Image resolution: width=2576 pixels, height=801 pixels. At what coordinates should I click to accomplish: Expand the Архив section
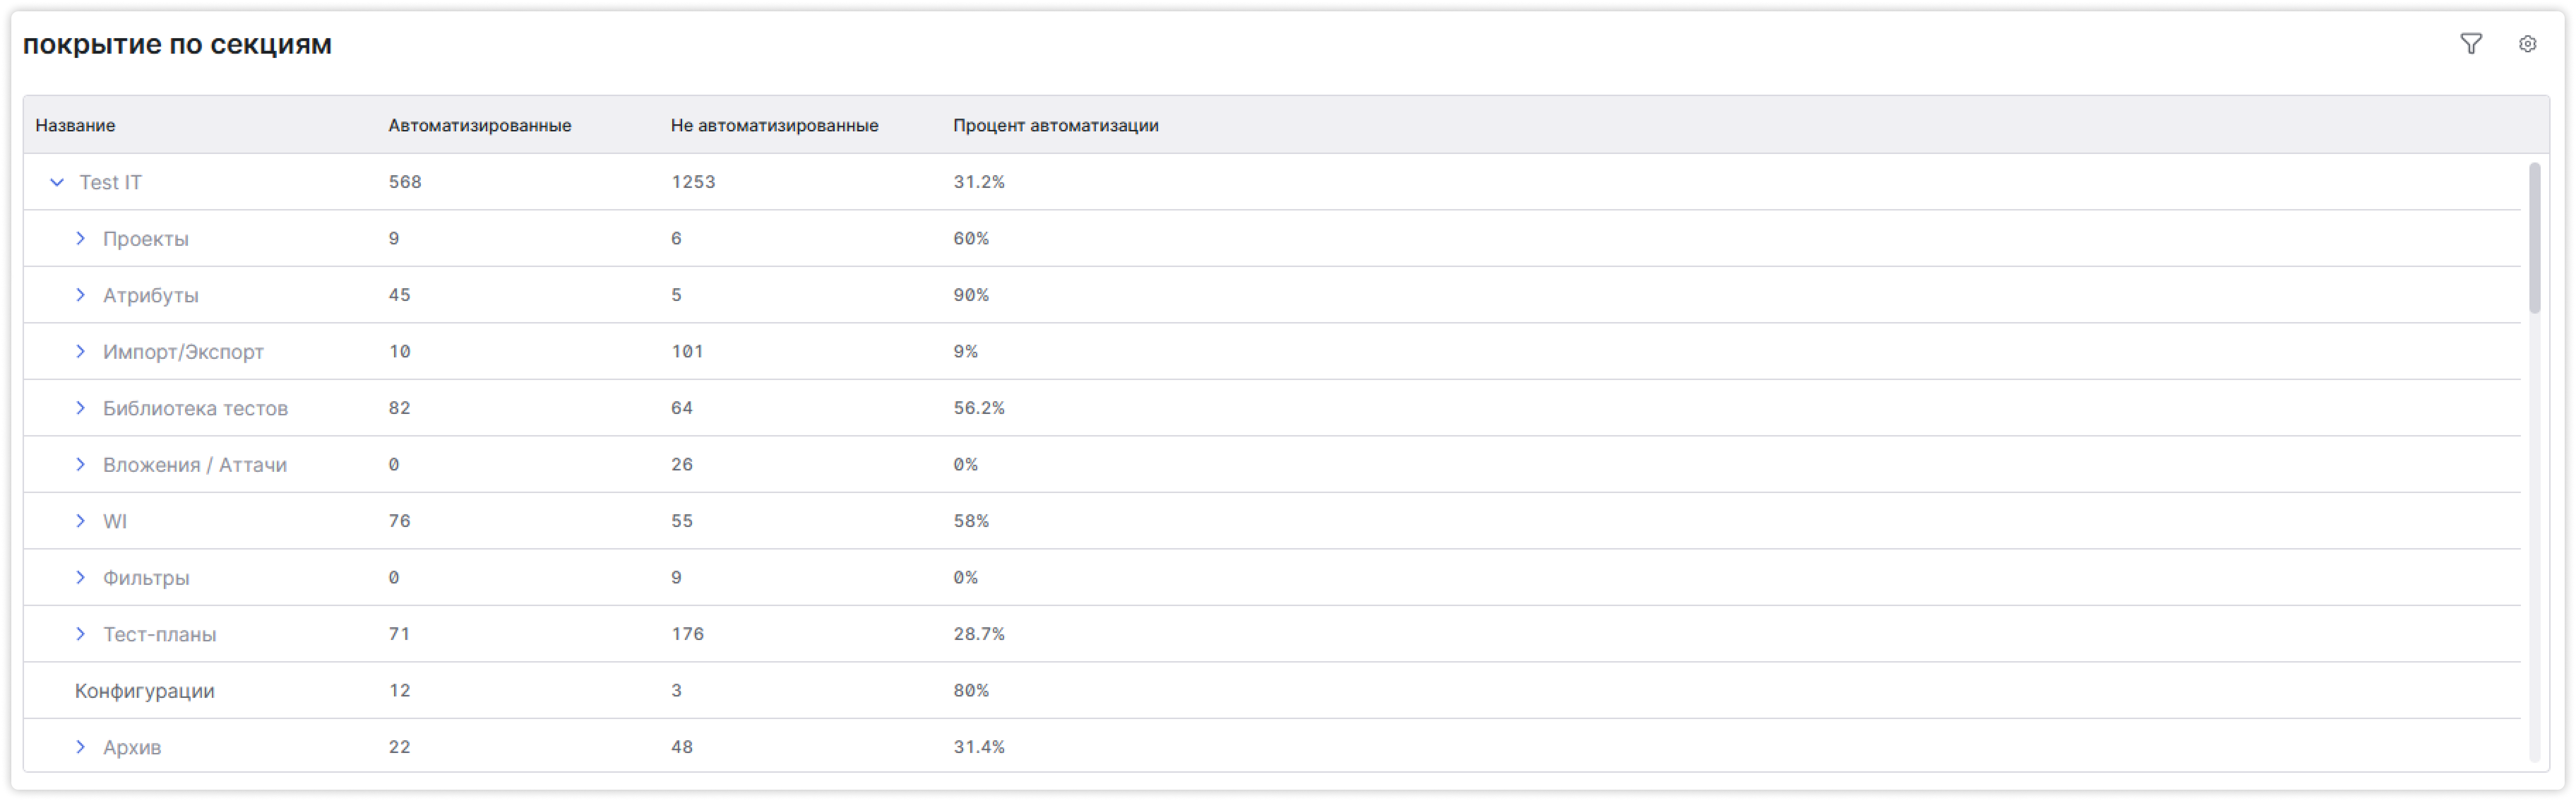click(x=80, y=747)
